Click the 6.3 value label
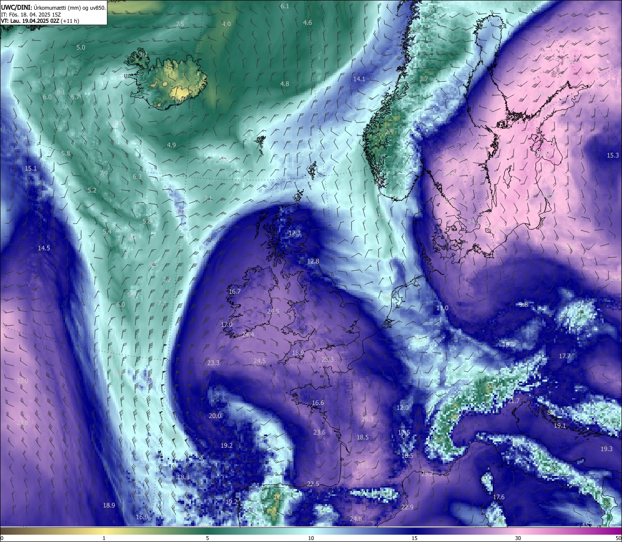622x542 pixels. click(x=137, y=176)
